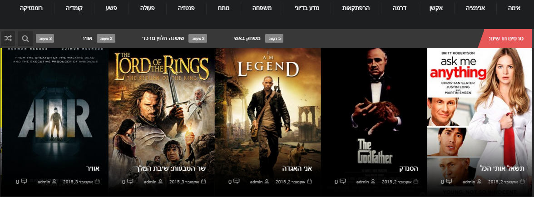Click the 5 דקות time badge

point(274,39)
